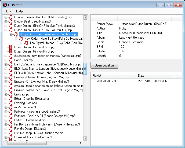Screen dimensions: 185x148
Task: Click music note icon for The Crystal Method - Busy Child
Action: 26,43
